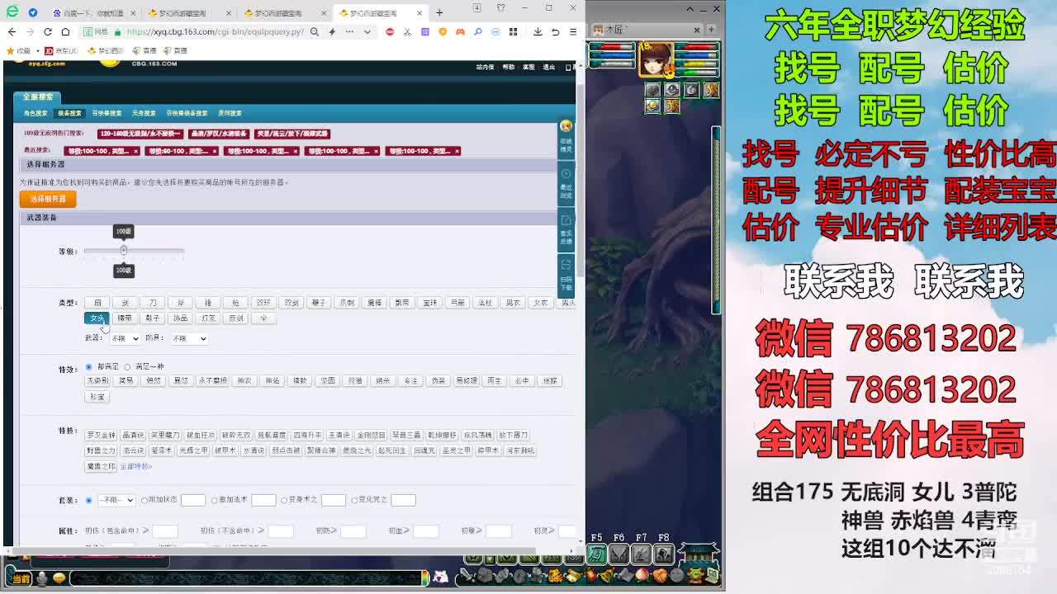Click the game character portrait avatar
This screenshot has width=1057, height=594.
point(655,59)
